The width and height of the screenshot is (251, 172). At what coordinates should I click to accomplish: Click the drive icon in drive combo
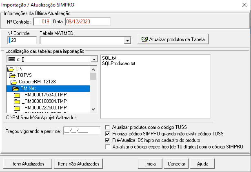click(x=12, y=59)
